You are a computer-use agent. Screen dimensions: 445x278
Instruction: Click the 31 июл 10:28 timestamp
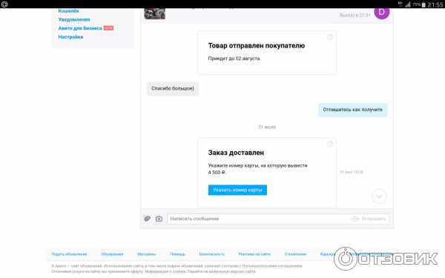click(x=352, y=172)
